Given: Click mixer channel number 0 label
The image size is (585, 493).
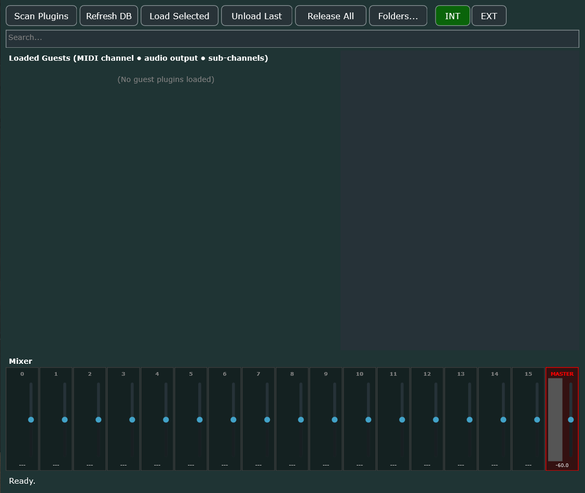Looking at the screenshot, I should (22, 374).
